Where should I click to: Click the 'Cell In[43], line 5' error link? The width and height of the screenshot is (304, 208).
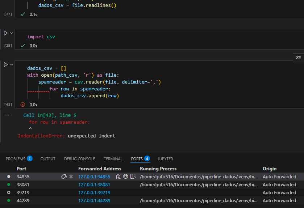(x=50, y=115)
